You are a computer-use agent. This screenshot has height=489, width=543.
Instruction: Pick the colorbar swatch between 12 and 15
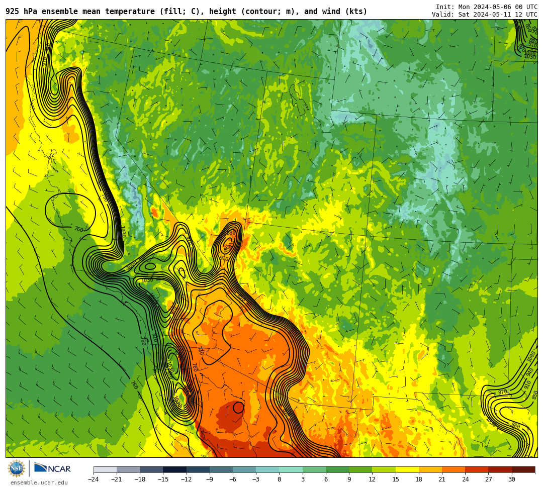click(x=384, y=469)
